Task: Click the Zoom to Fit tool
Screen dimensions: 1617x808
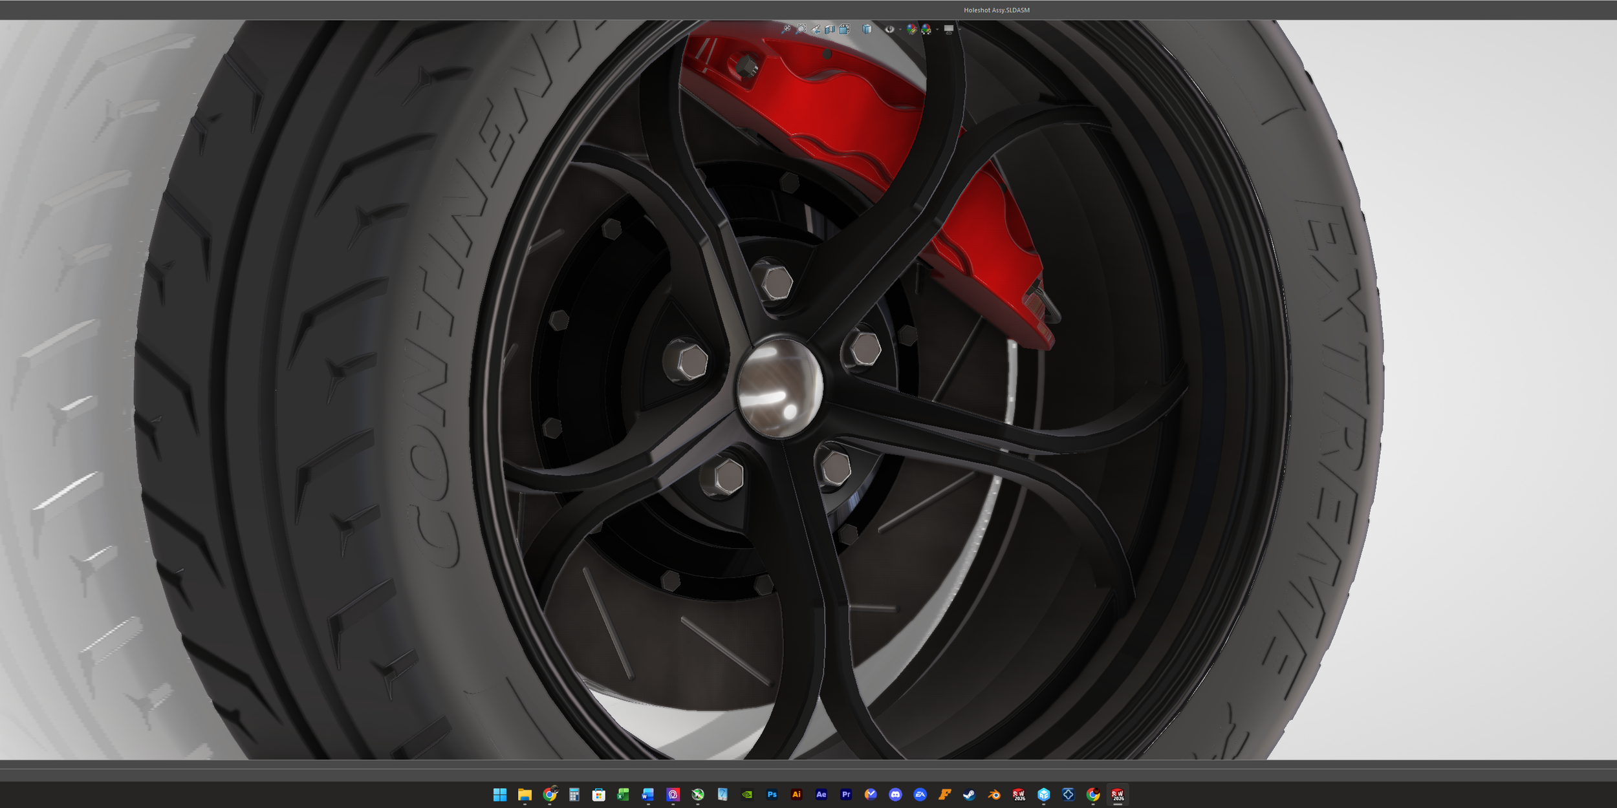Action: point(786,29)
